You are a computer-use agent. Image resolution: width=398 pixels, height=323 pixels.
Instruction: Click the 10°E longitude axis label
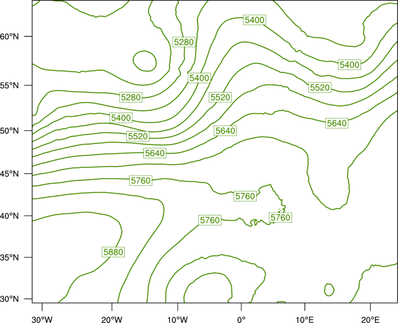pyautogui.click(x=304, y=320)
